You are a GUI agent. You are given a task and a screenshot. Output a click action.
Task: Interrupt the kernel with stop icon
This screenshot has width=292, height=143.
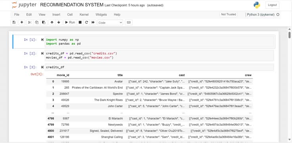[80, 22]
